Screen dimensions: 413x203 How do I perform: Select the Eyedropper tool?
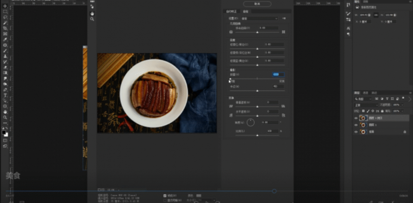[5, 39]
